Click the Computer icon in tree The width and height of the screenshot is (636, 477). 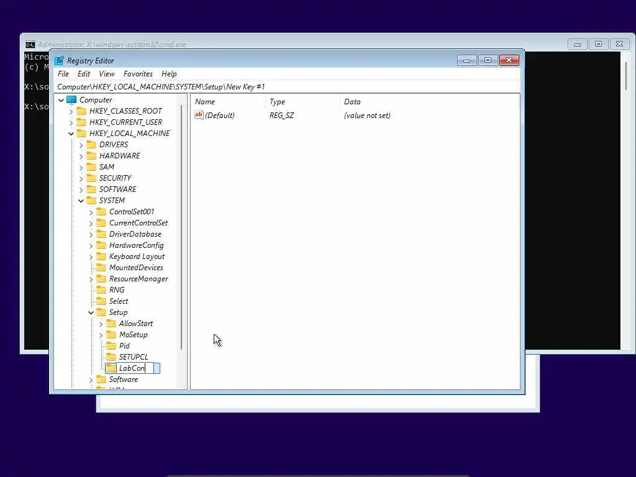coord(71,100)
